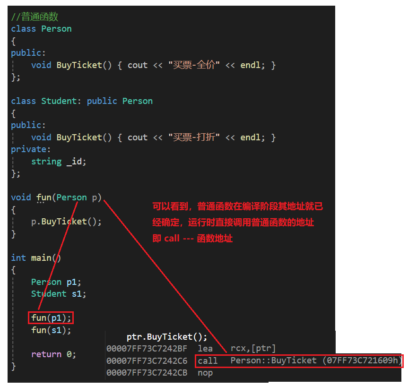This screenshot has height=386, width=408.
Task: Select the call Person::BuyTicket instruction
Action: (299, 360)
